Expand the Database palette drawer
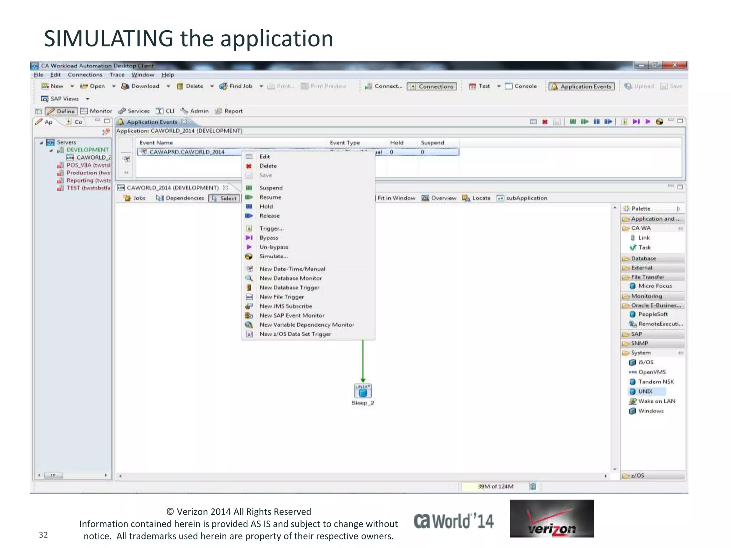 click(652, 258)
